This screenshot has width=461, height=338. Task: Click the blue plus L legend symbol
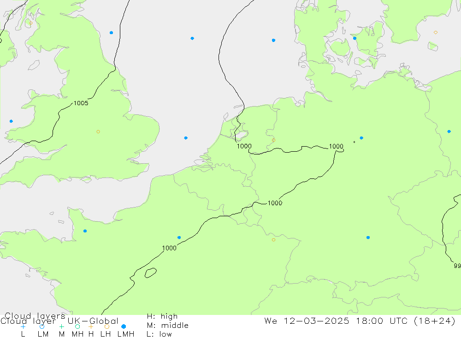23,326
